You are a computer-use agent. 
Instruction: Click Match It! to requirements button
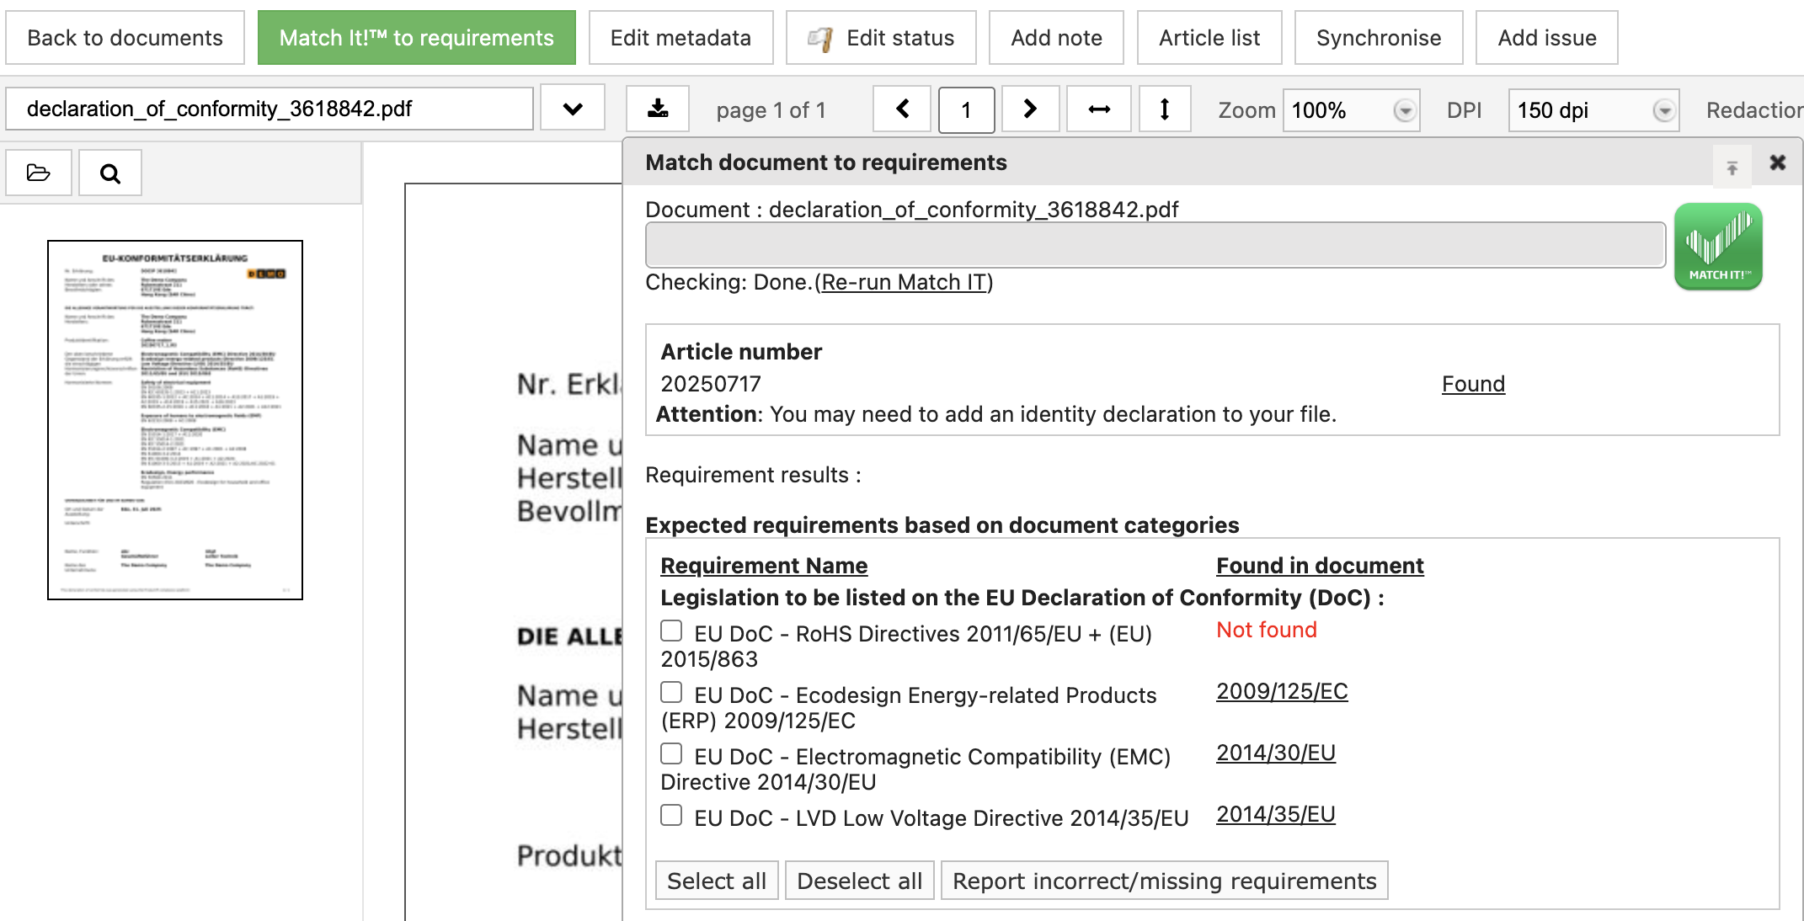tap(417, 38)
